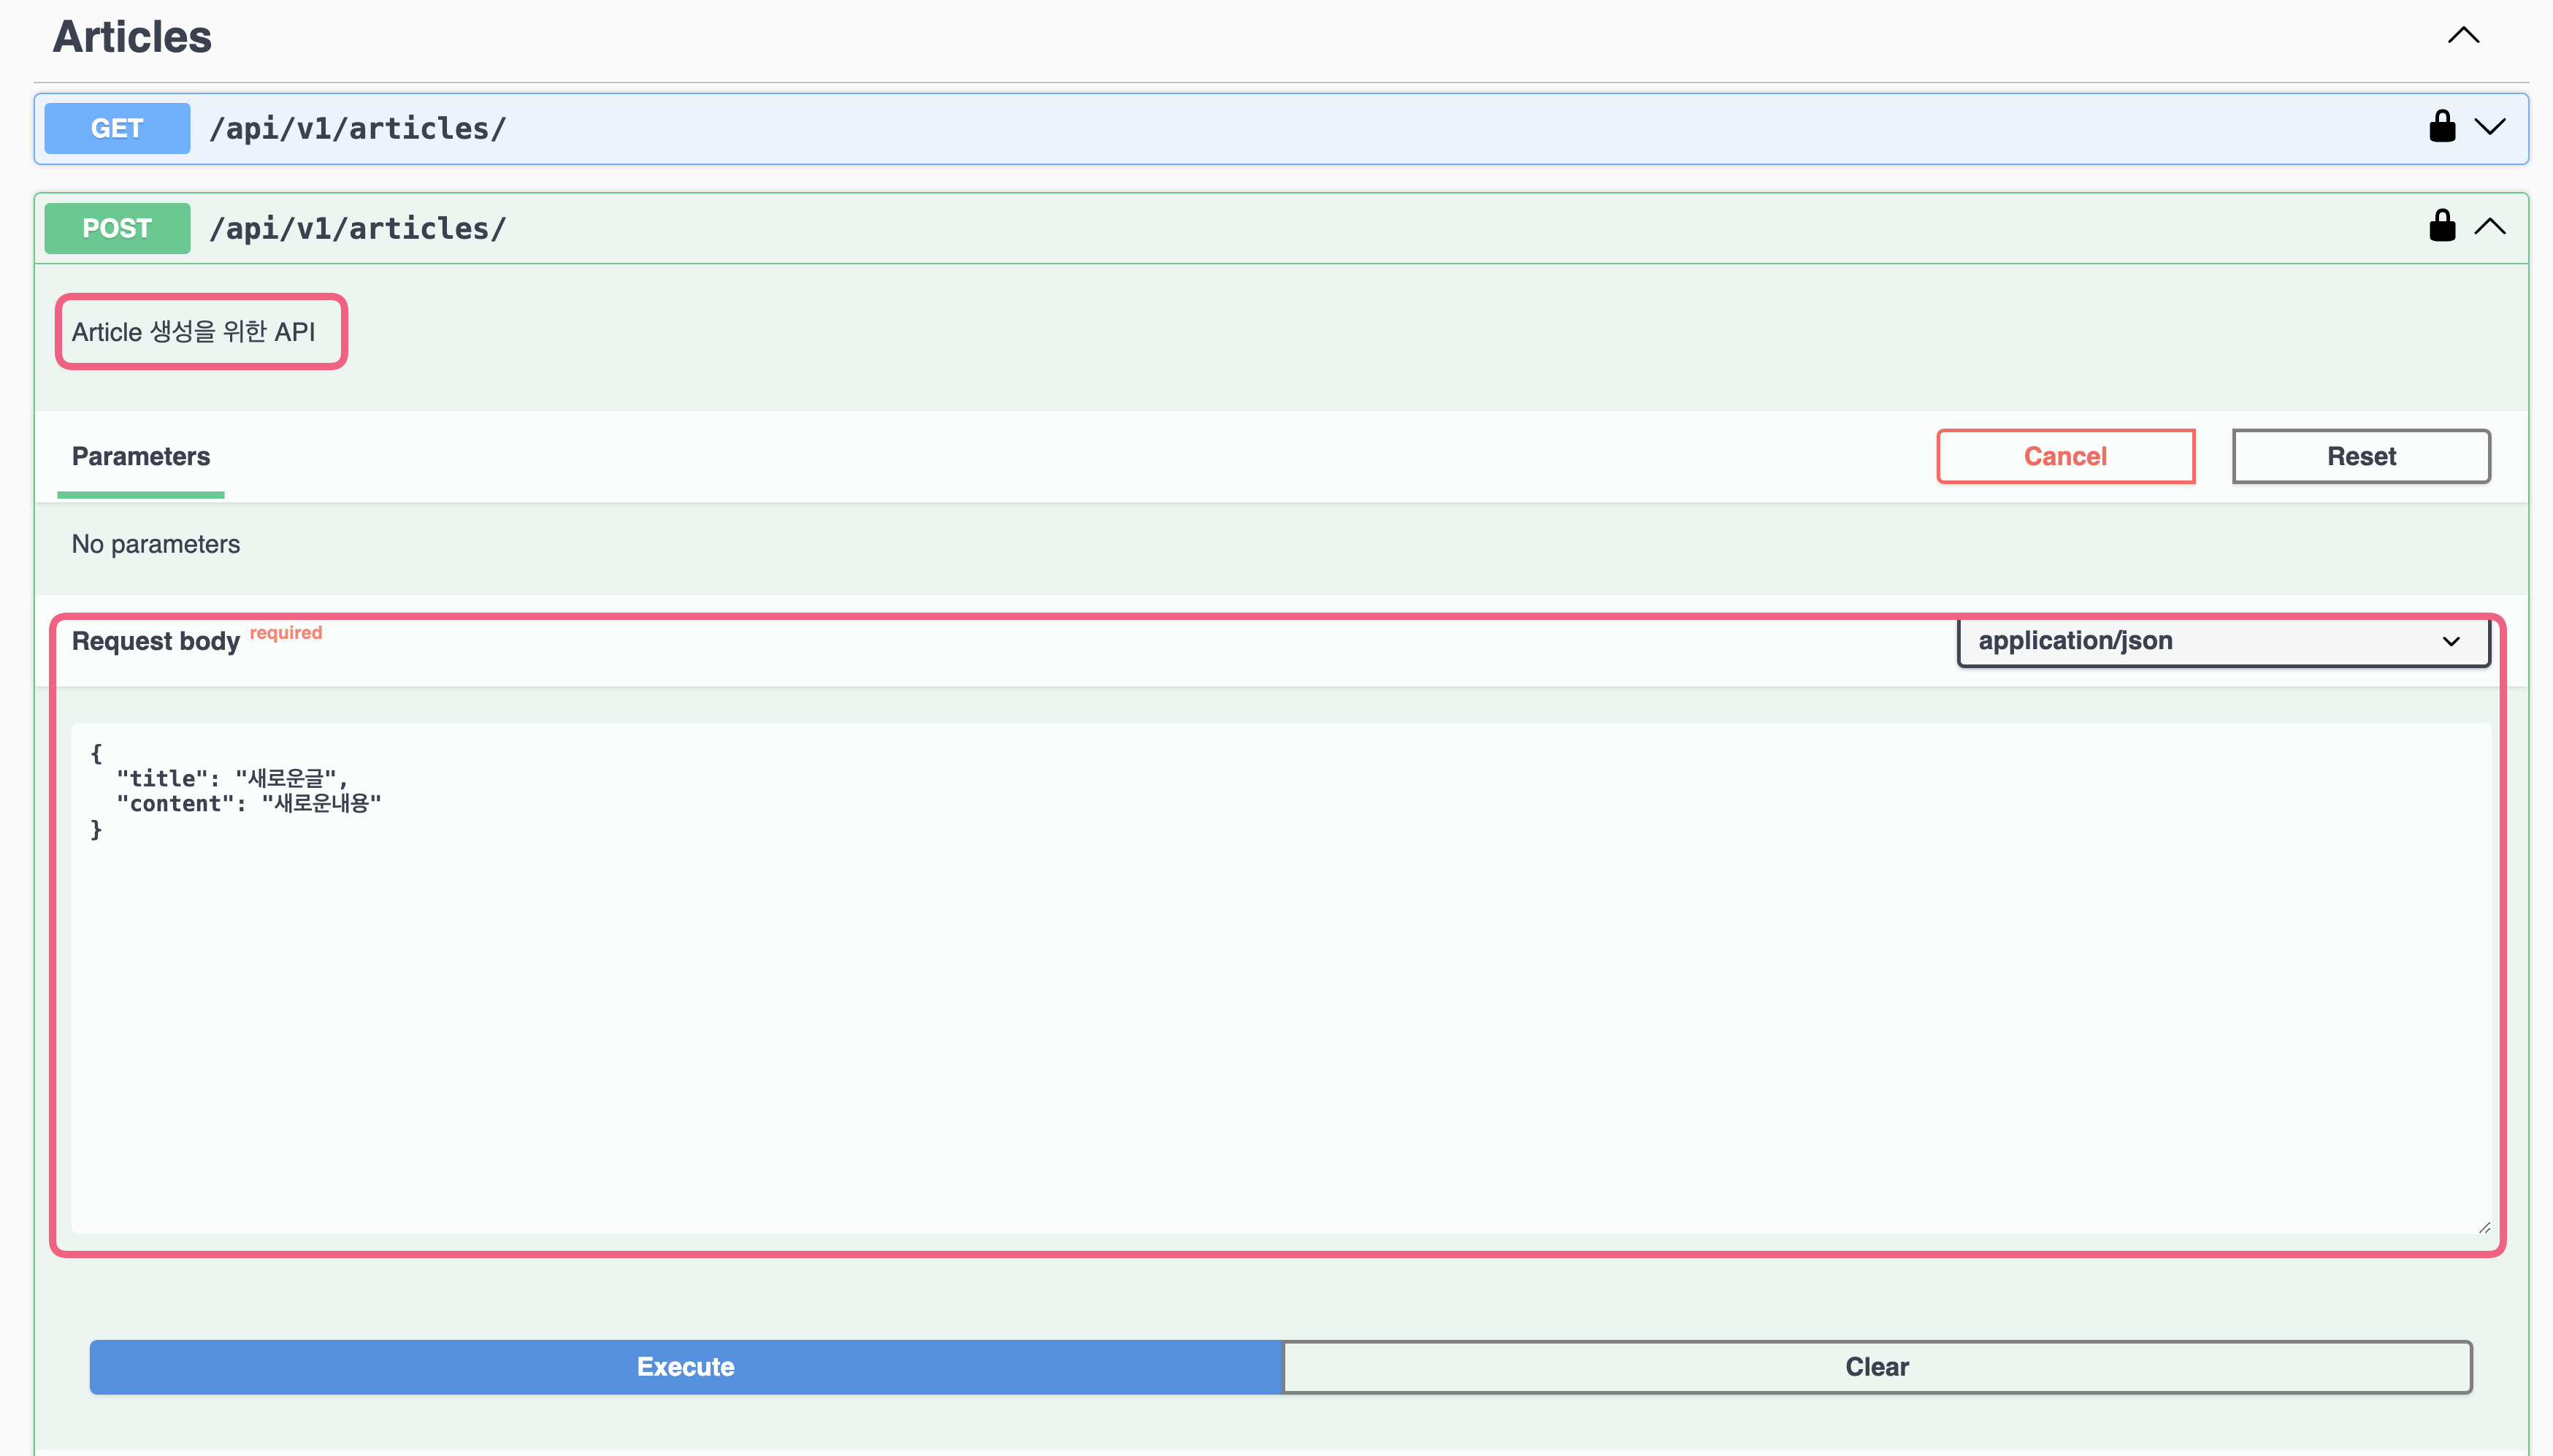Select the Parameters tab
Screen dimensions: 2553x1456
tap(141, 456)
